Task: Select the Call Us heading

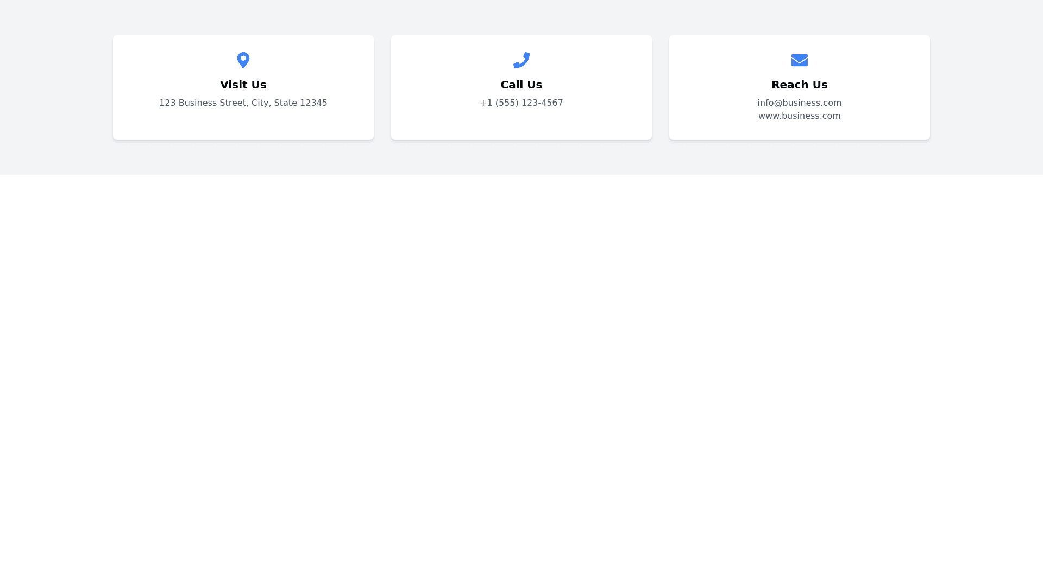Action: tap(521, 85)
